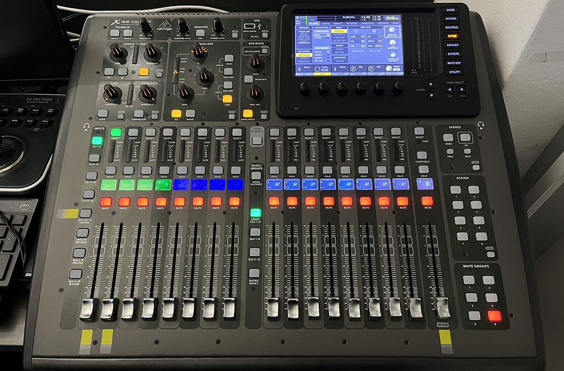
Task: Toggle the main LR strip MUTE button
Action: click(427, 201)
